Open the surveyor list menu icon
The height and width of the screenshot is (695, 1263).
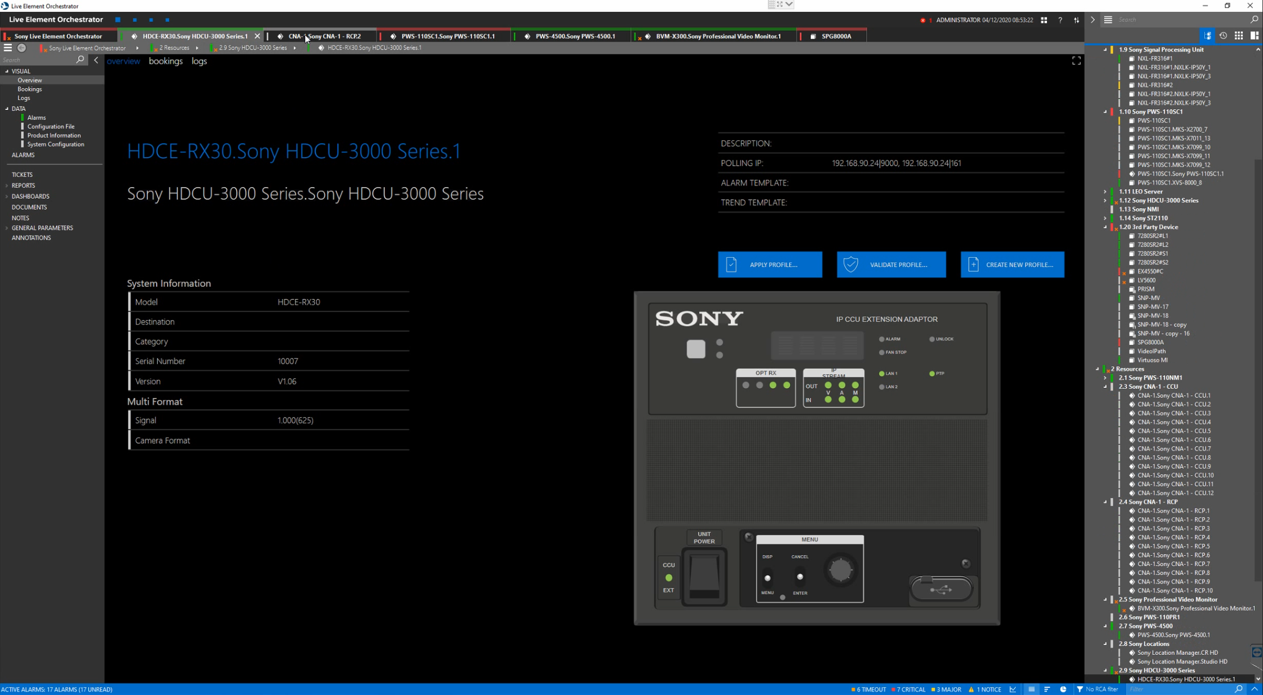click(1108, 20)
